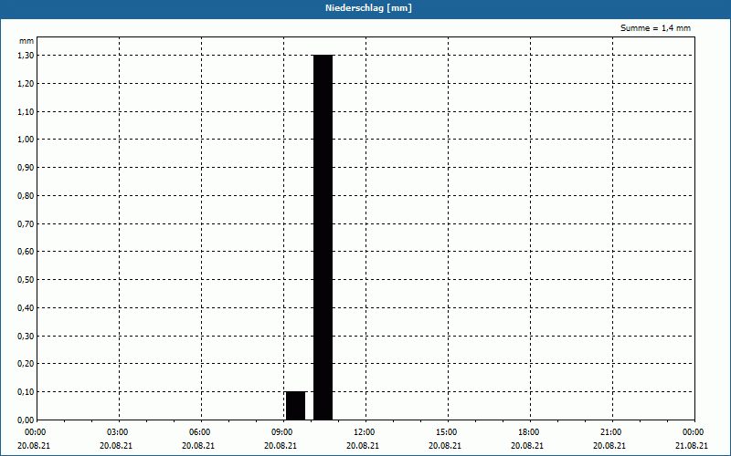The image size is (731, 456).
Task: Click the 15:00 time label
Action: click(x=447, y=432)
